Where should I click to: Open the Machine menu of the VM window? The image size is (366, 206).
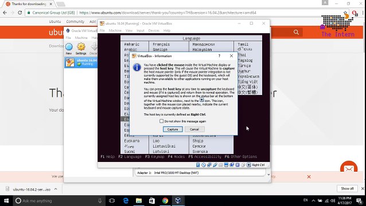pyautogui.click(x=115, y=30)
